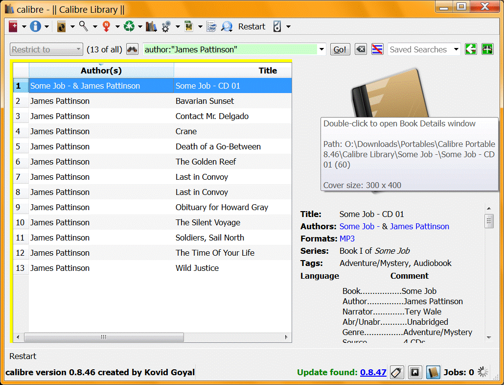Screen dimensions: 504x385
Task: Select Obituary for Howard Gray row
Action: [x=152, y=207]
